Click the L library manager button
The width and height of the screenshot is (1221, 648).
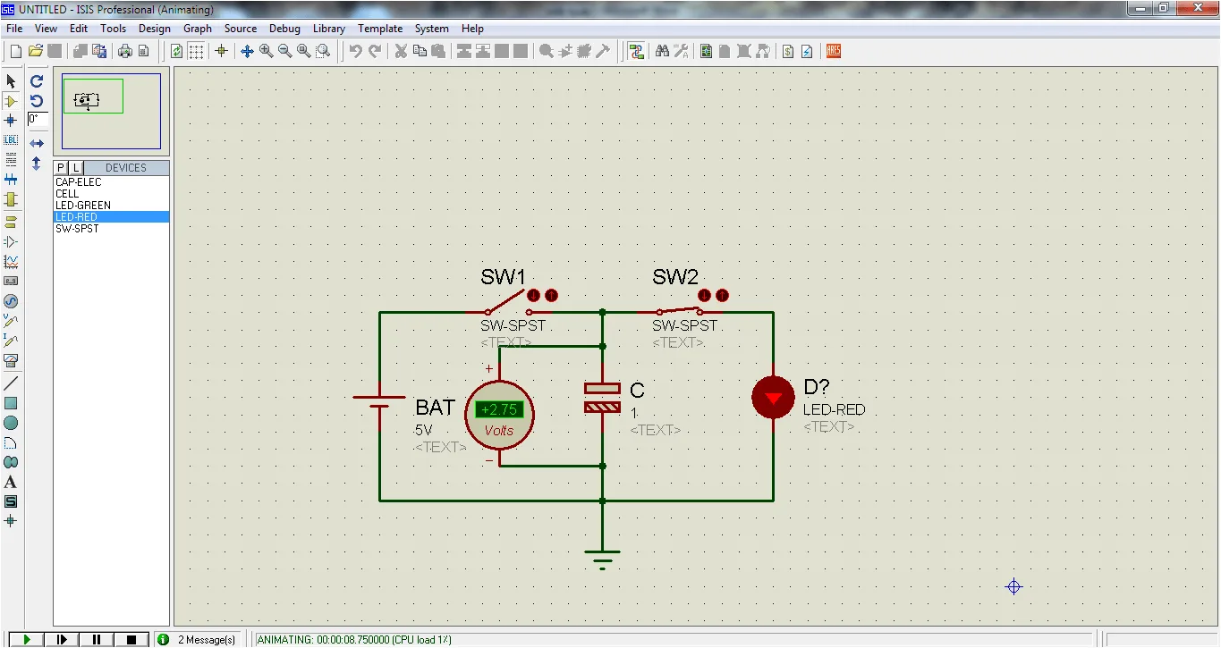76,168
